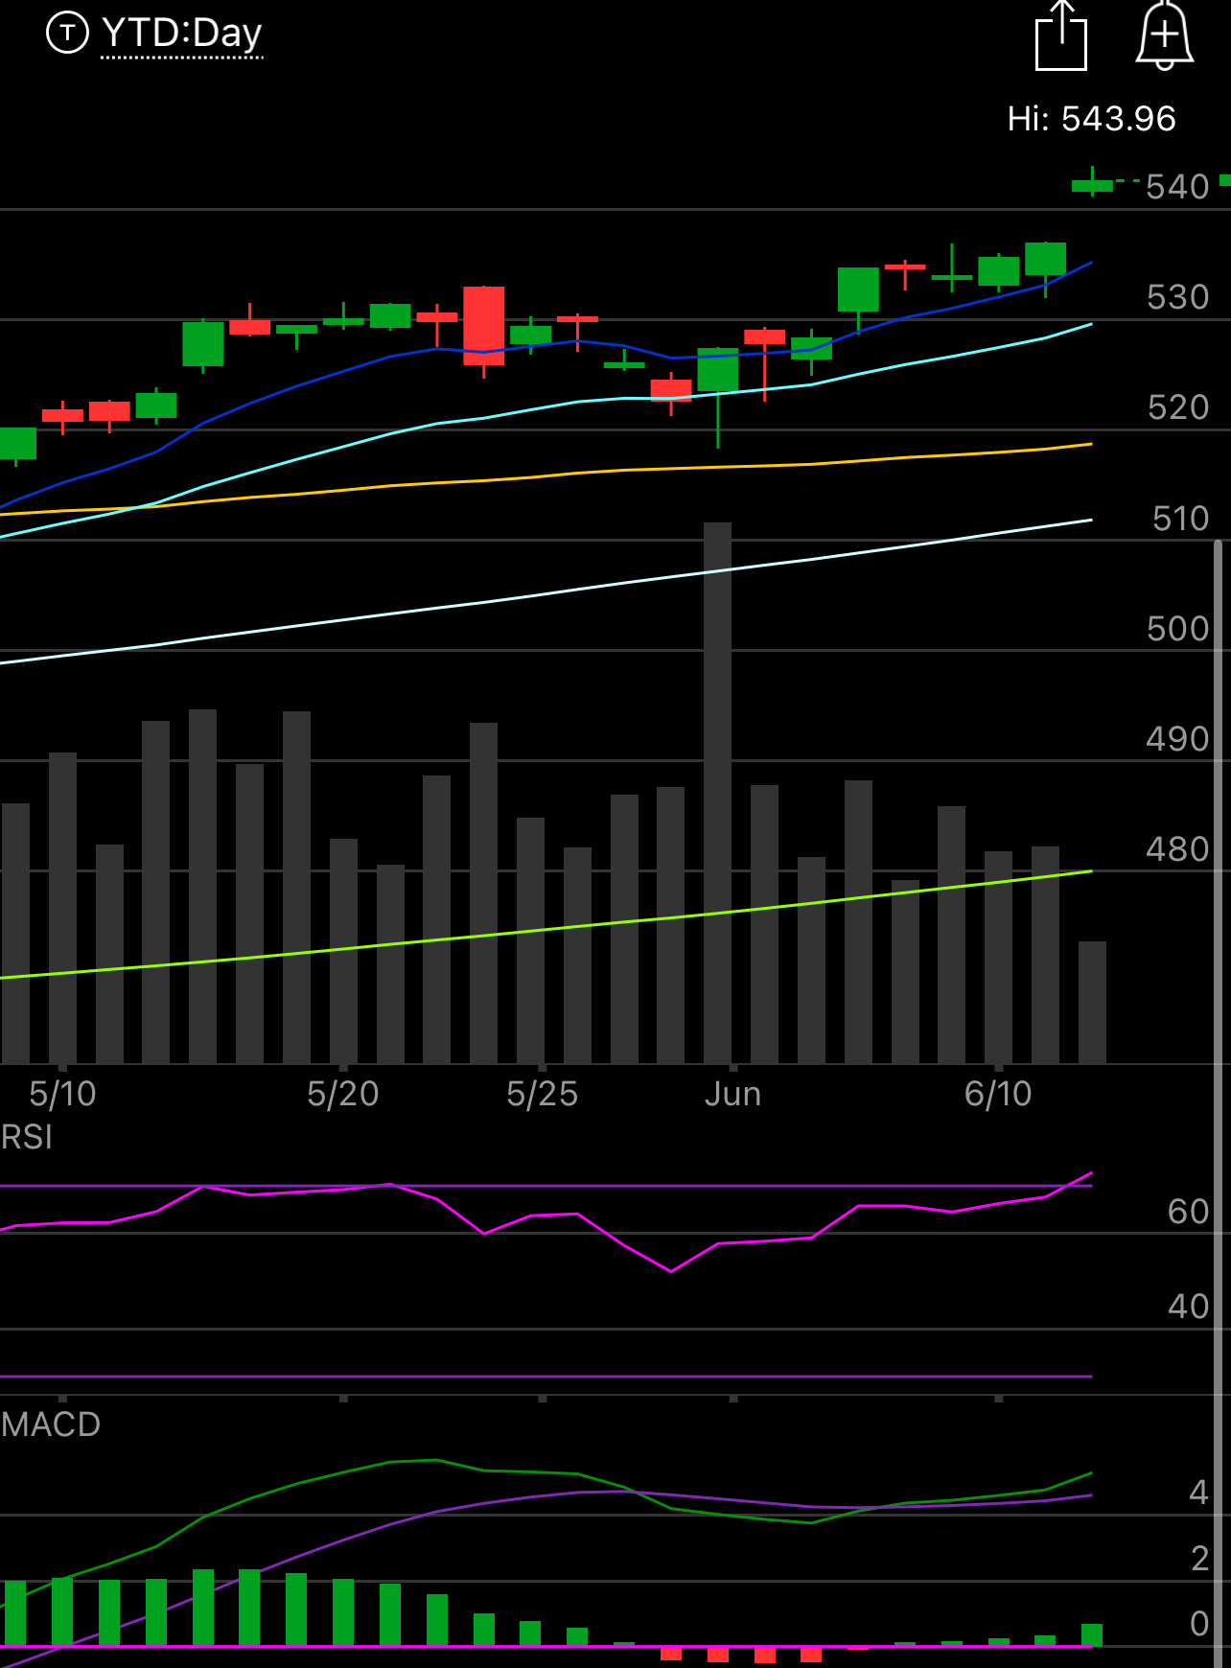Tap the share/export icon

pos(1061,35)
